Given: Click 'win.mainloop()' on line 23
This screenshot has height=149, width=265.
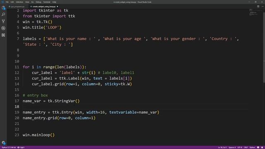Looking at the screenshot, I should pyautogui.click(x=39, y=135).
